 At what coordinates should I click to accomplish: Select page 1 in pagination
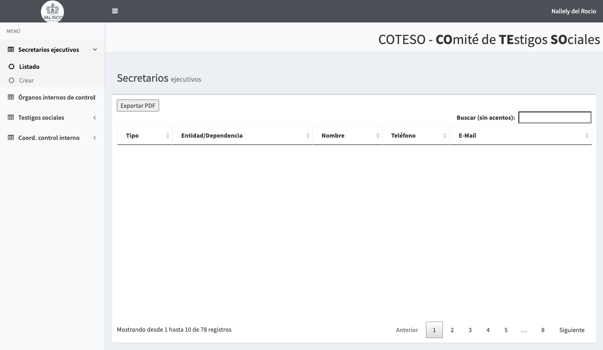point(434,330)
